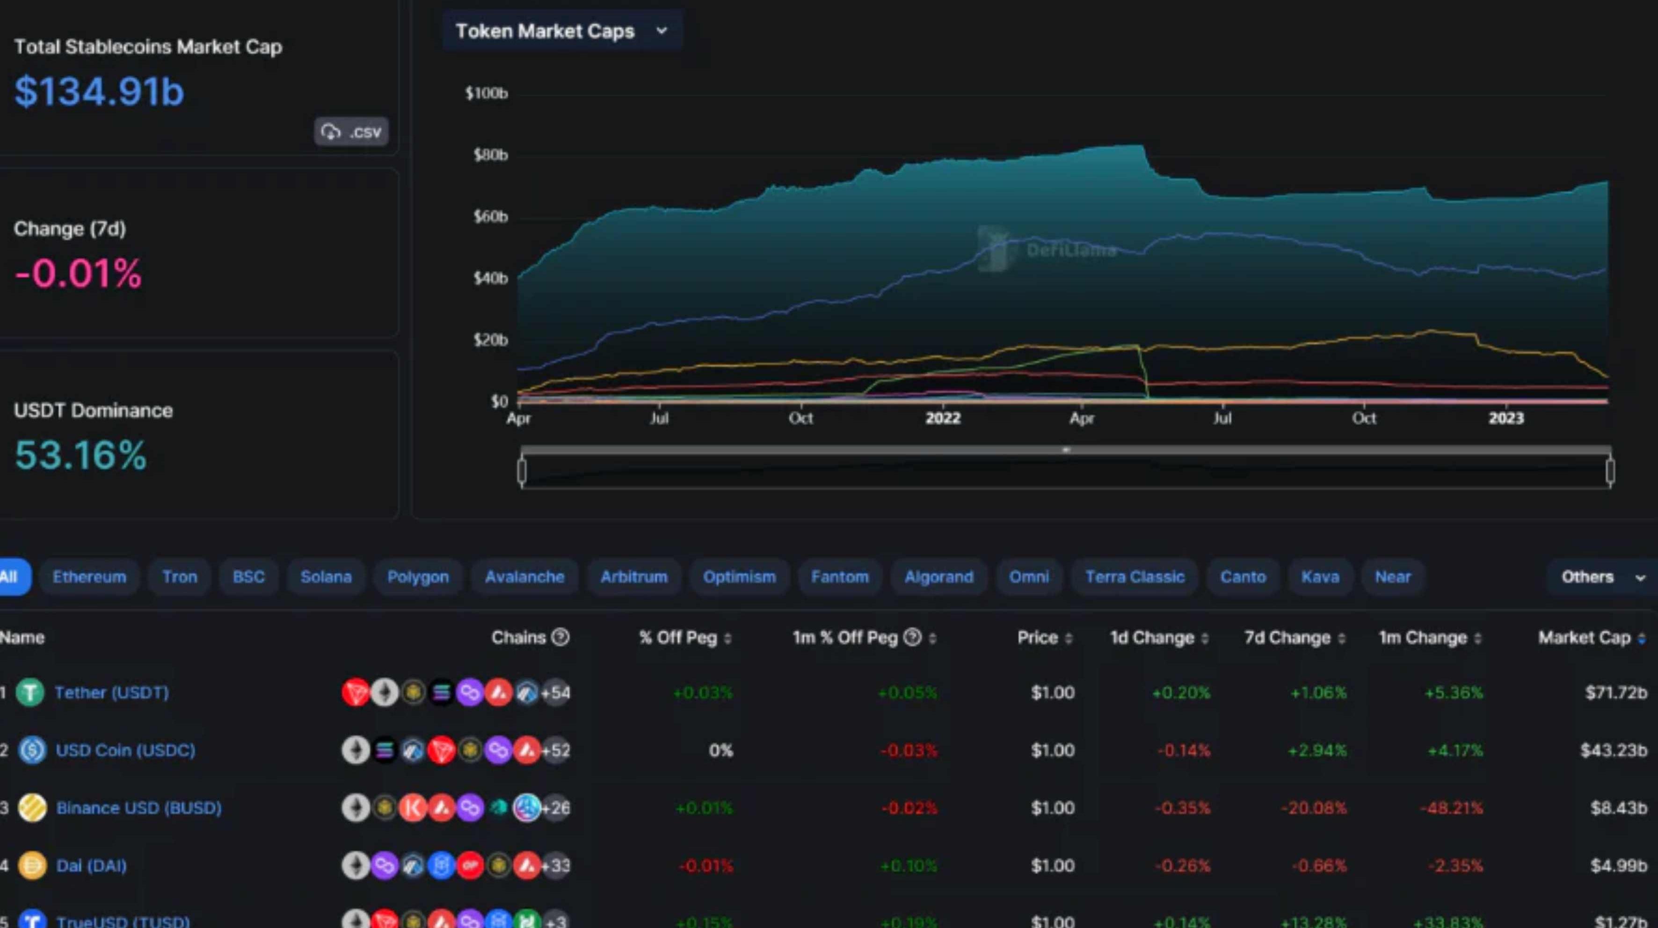This screenshot has height=928, width=1658.
Task: Click the left chart range slider handle
Action: 522,471
